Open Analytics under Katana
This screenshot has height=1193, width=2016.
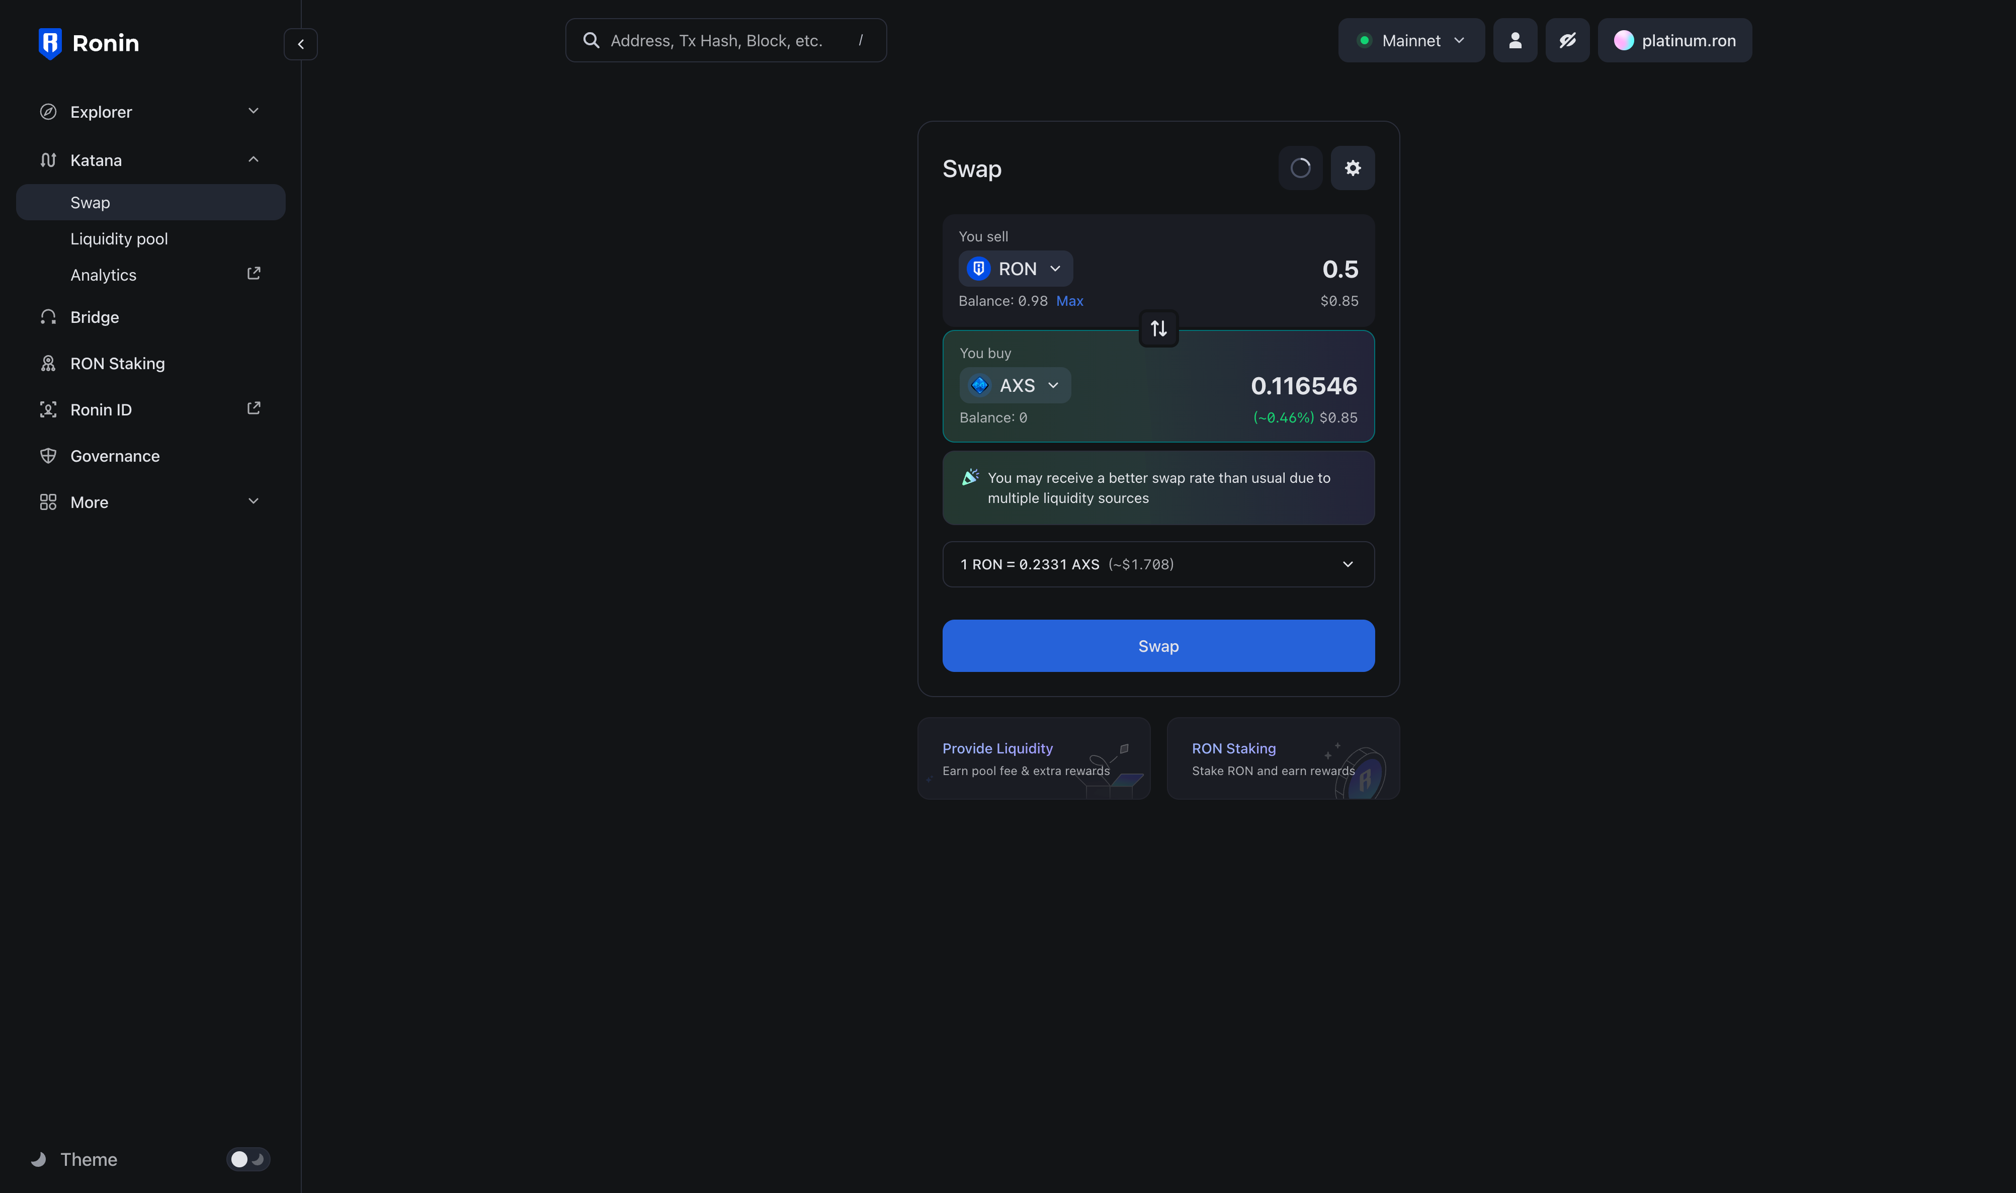coord(104,275)
